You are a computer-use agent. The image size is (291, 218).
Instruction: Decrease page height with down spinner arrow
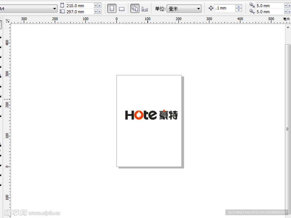tap(96, 12)
